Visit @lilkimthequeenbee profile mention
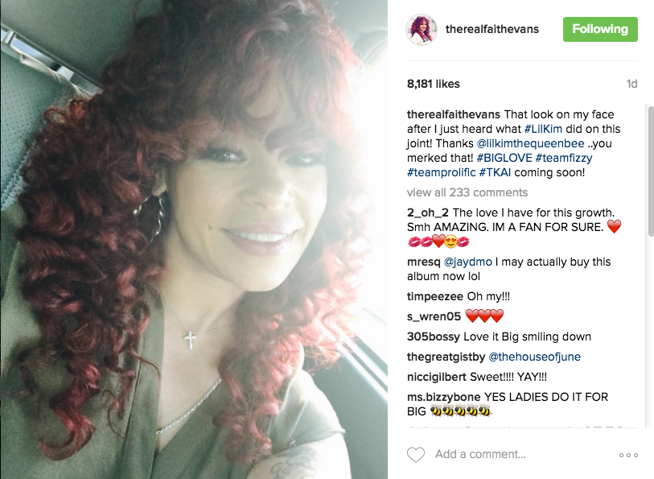The width and height of the screenshot is (654, 479). coord(530,143)
